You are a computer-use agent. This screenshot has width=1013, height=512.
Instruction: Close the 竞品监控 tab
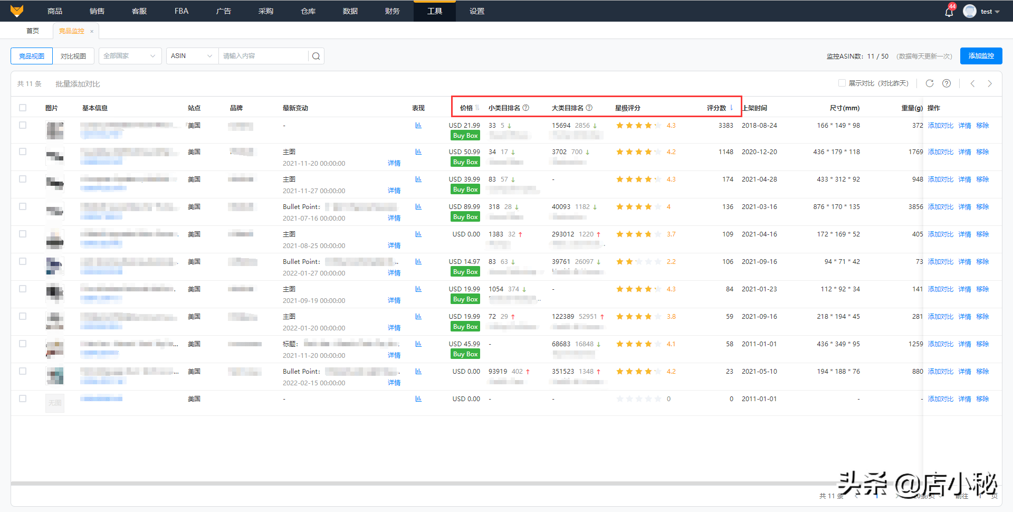coord(92,31)
